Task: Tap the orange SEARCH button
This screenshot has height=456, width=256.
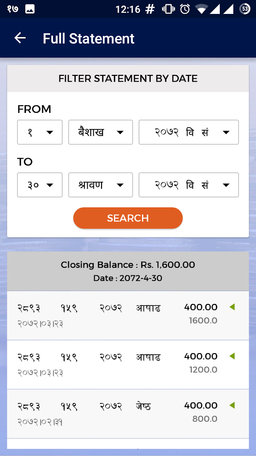Action: coord(128,218)
